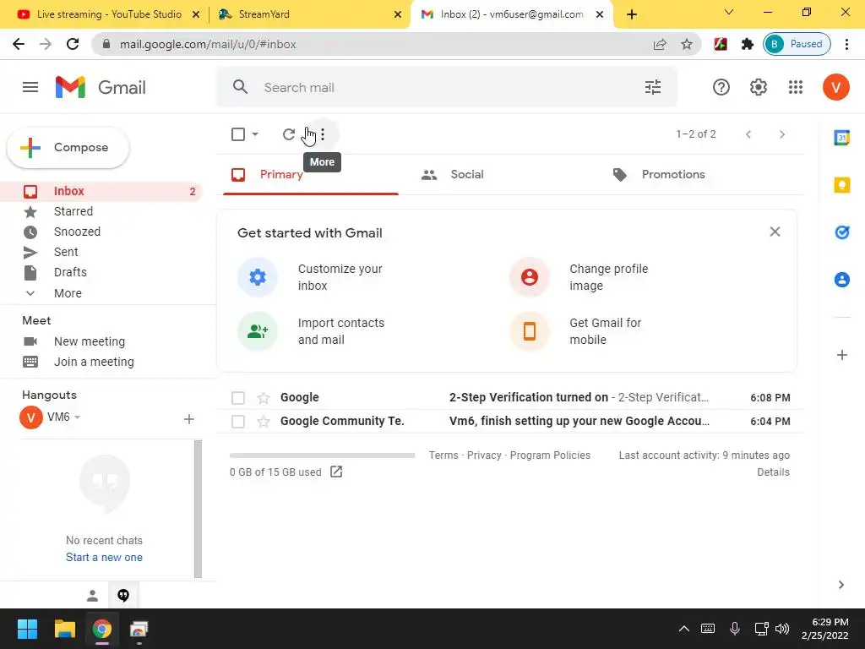Get add-ons plus icon in side panel
The height and width of the screenshot is (649, 865).
[x=841, y=355]
